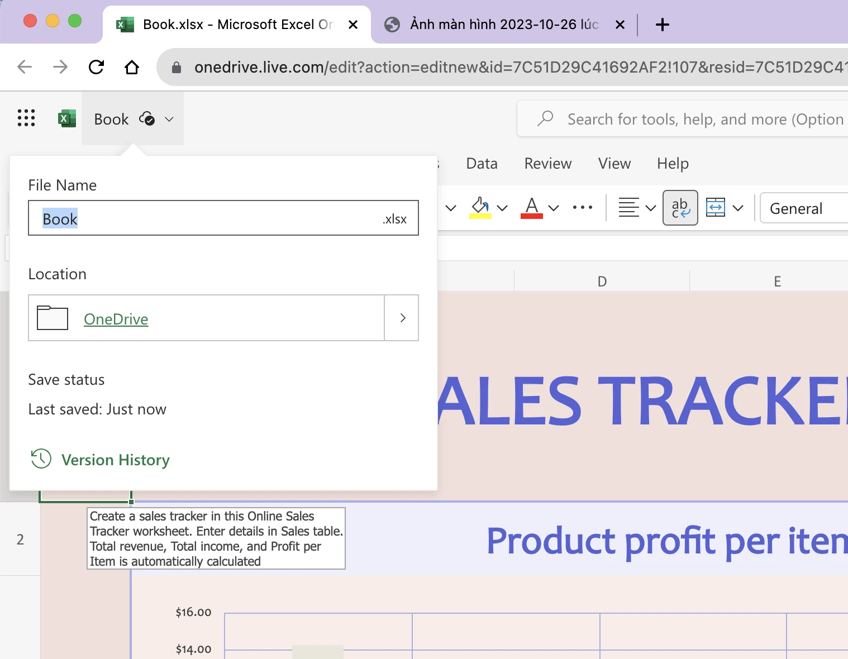Click the Sales Tracker title cell
This screenshot has width=848, height=659.
click(x=642, y=401)
